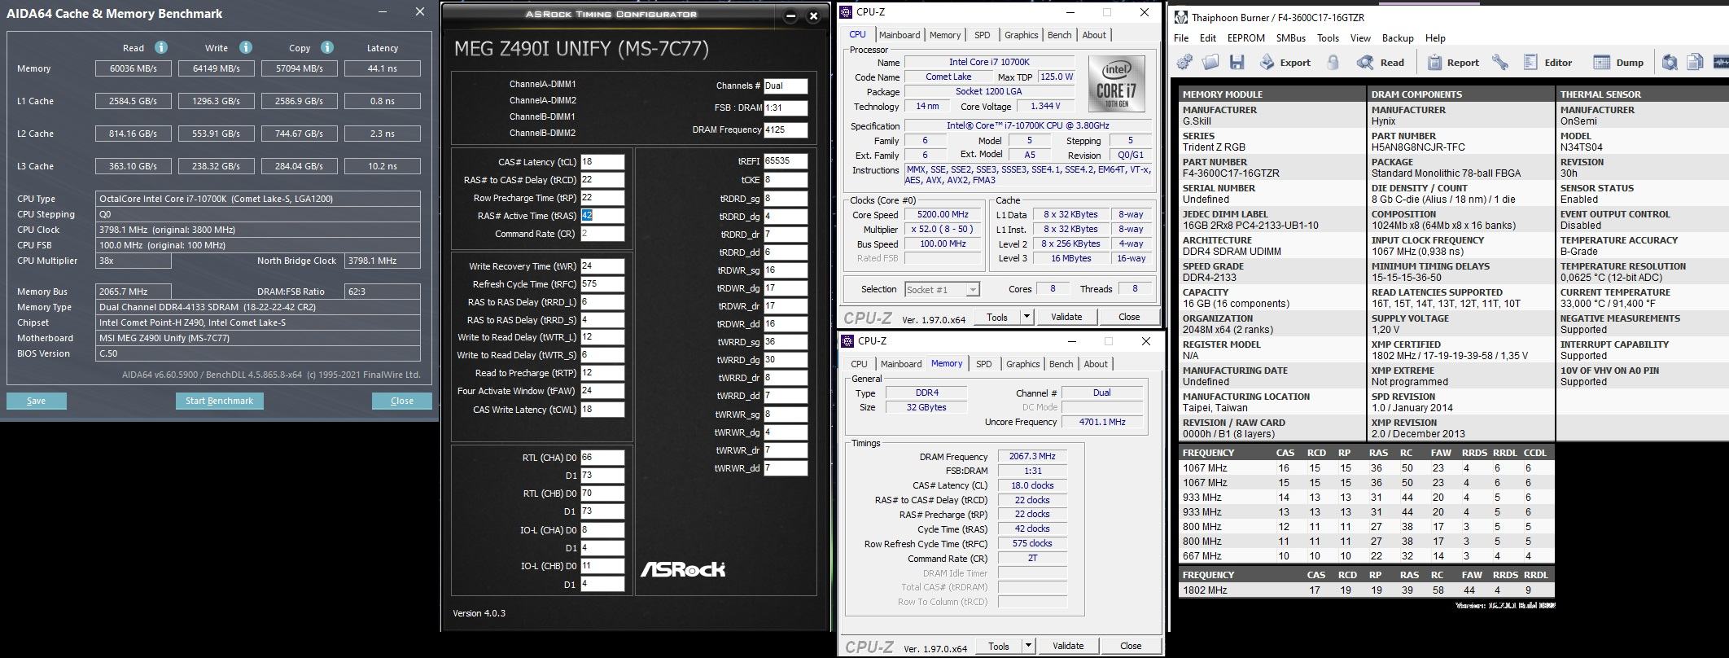This screenshot has height=658, width=1729.
Task: Start the AIDA64 benchmark
Action: click(219, 401)
